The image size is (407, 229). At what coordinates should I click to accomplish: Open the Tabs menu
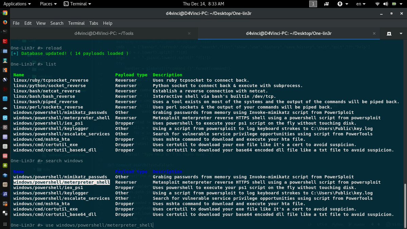coord(94,23)
